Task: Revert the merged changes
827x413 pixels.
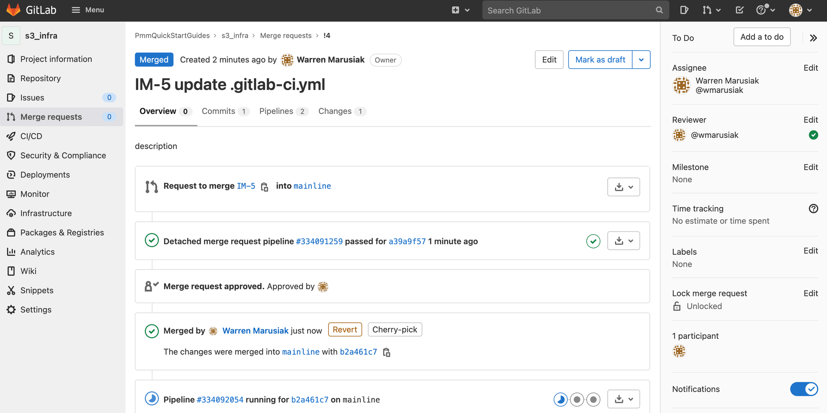Action: click(345, 330)
